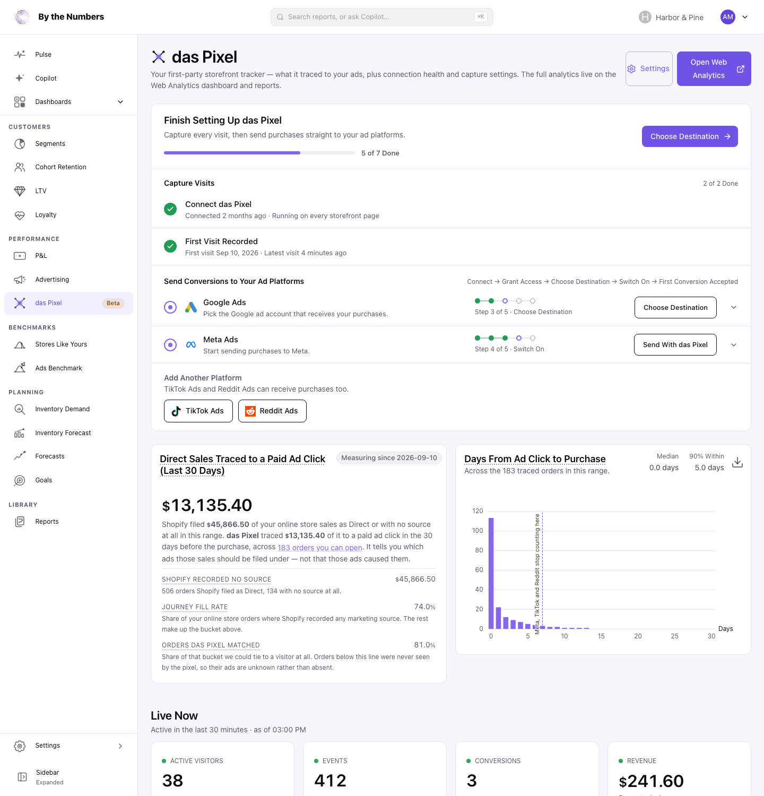Expand the Dashboards menu chevron
The height and width of the screenshot is (796, 764).
pos(120,102)
